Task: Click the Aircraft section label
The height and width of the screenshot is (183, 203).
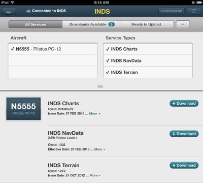Action: coord(18,38)
